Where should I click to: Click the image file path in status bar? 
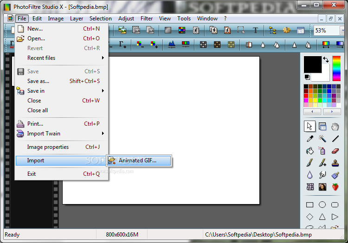click(258, 235)
